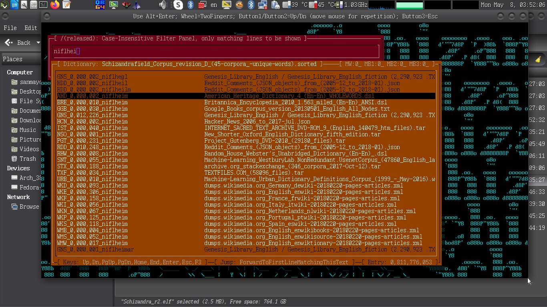This screenshot has height=307, width=547.
Task: Launch the QB64 icon in the panel
Action: [x=100, y=5]
